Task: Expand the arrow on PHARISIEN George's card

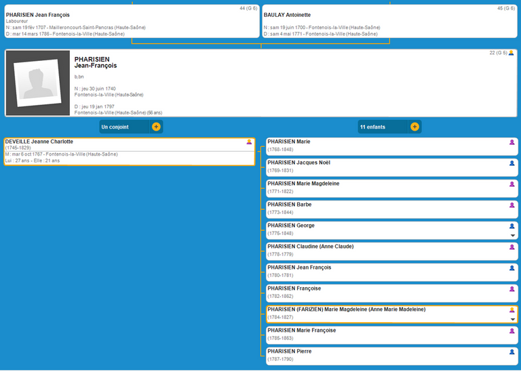Action: click(x=512, y=235)
